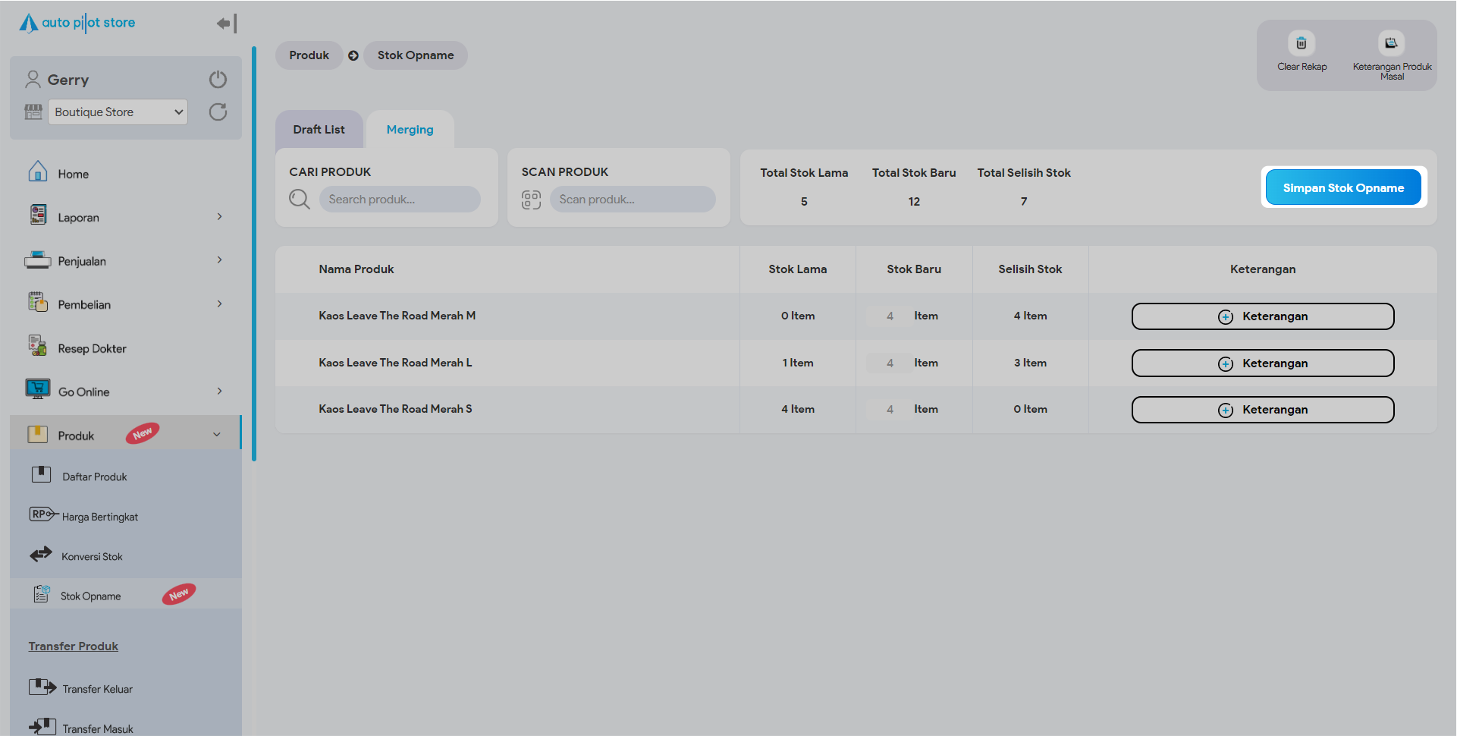Image resolution: width=1457 pixels, height=736 pixels.
Task: Click Simpan Stok Opname button
Action: point(1342,187)
